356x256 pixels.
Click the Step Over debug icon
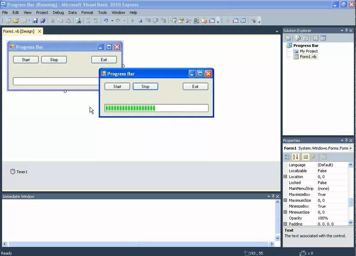click(x=156, y=21)
